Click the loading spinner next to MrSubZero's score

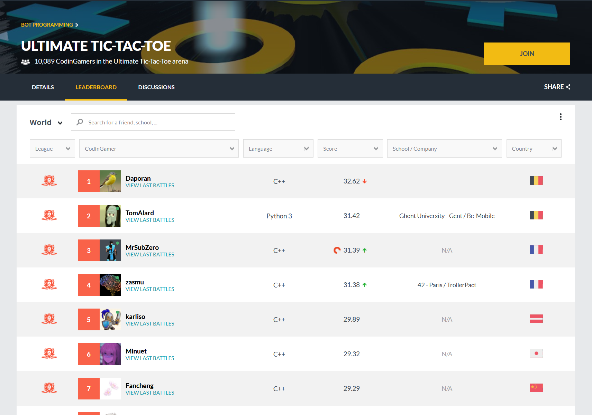click(x=337, y=250)
